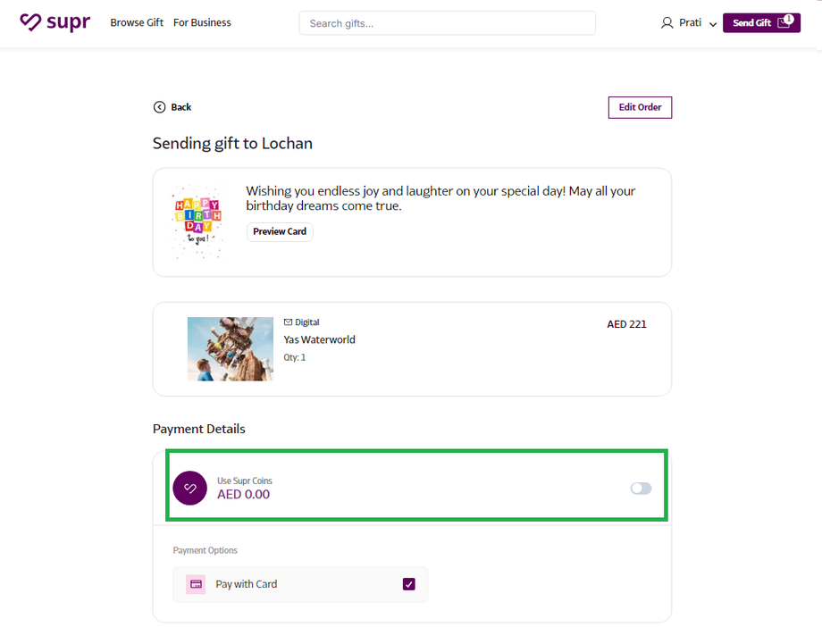This screenshot has width=822, height=627.
Task: Click the Happy Birthday card thumbnail
Action: [x=197, y=222]
